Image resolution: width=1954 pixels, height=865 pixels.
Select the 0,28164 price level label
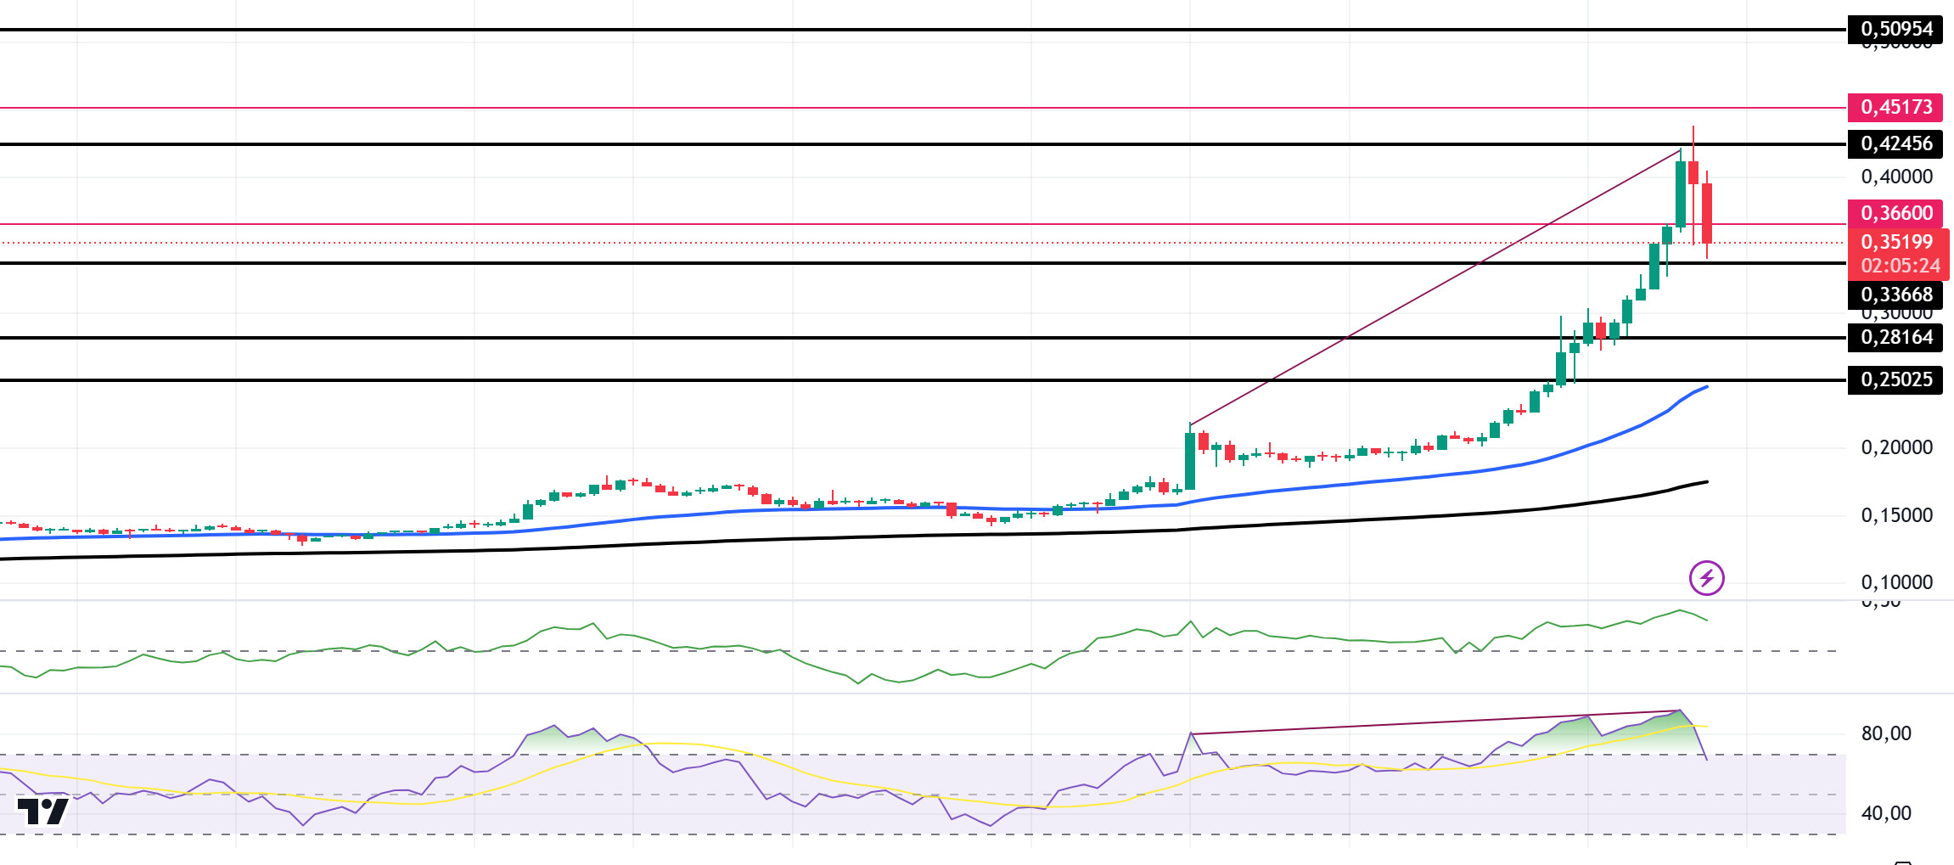(1895, 338)
